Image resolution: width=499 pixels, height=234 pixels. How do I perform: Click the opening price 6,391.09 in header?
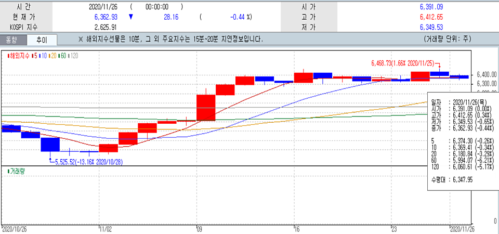(x=431, y=7)
